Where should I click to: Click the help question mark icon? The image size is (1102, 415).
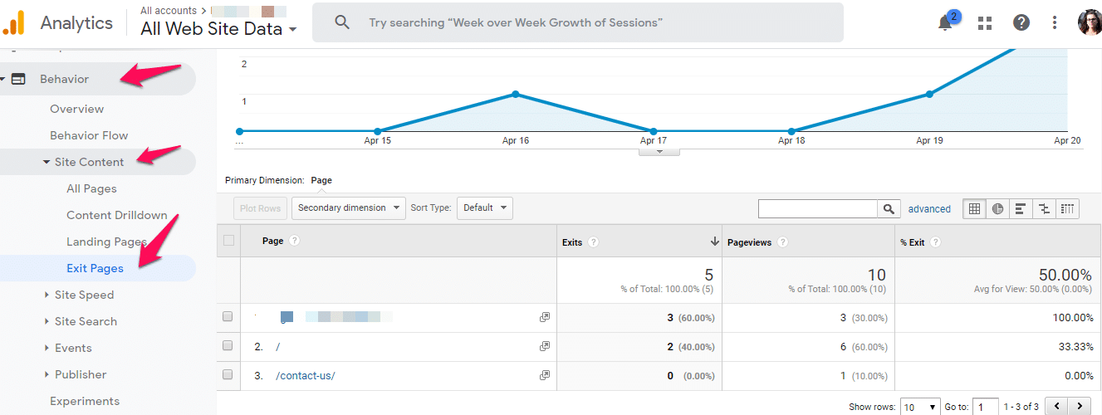click(x=1021, y=23)
